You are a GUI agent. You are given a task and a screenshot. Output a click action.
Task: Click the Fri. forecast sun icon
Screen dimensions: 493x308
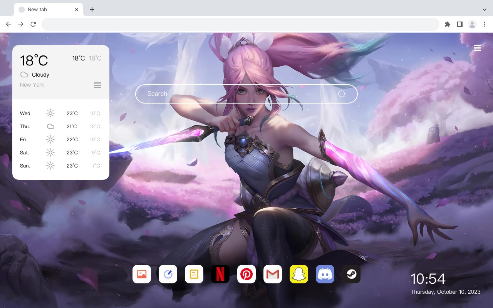pyautogui.click(x=50, y=139)
